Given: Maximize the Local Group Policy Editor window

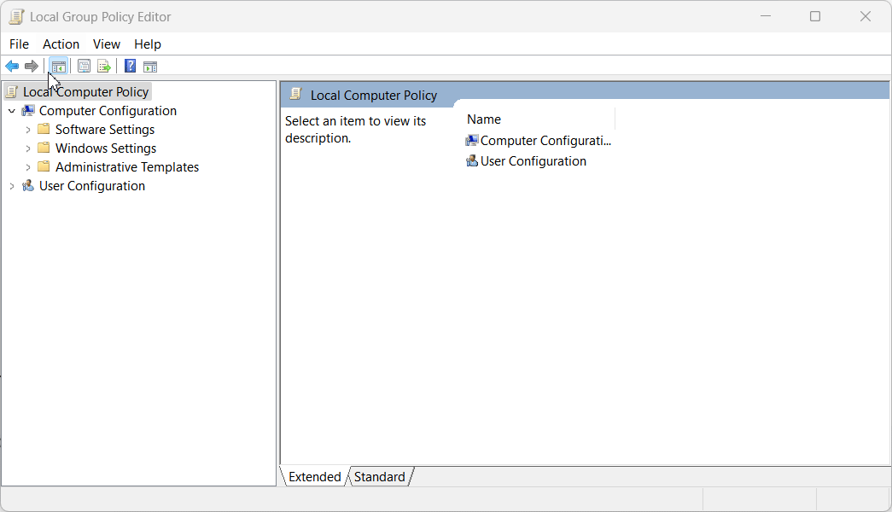Looking at the screenshot, I should click(x=815, y=16).
